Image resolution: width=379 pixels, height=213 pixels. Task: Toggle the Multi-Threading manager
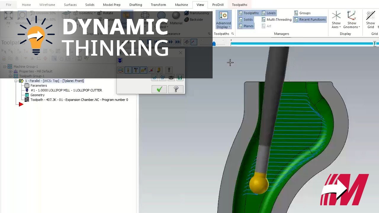click(277, 20)
